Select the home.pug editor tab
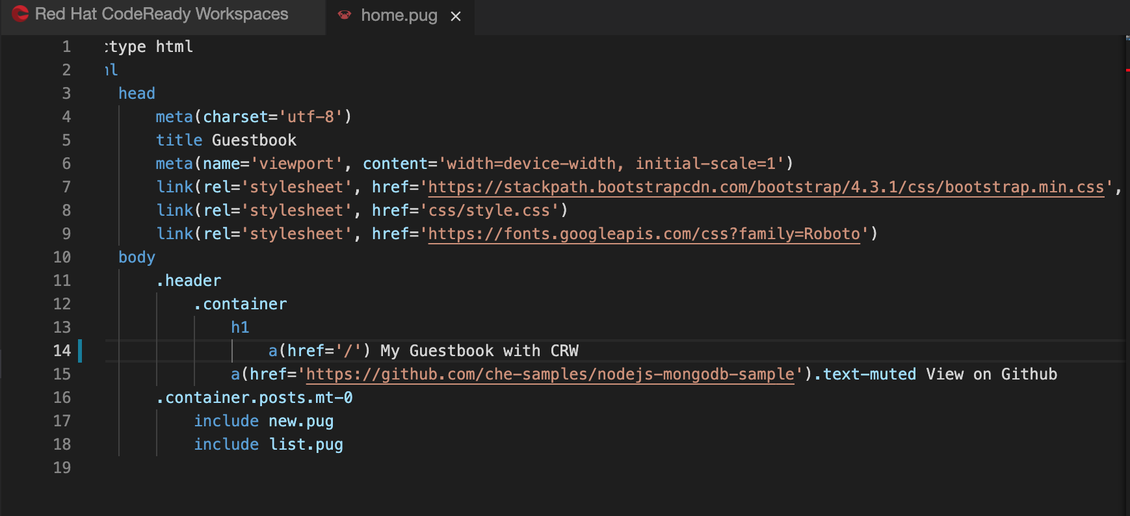This screenshot has height=516, width=1130. [399, 16]
